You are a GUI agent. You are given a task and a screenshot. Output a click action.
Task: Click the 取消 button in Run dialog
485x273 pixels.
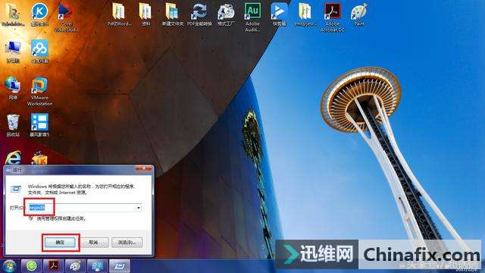click(x=93, y=242)
